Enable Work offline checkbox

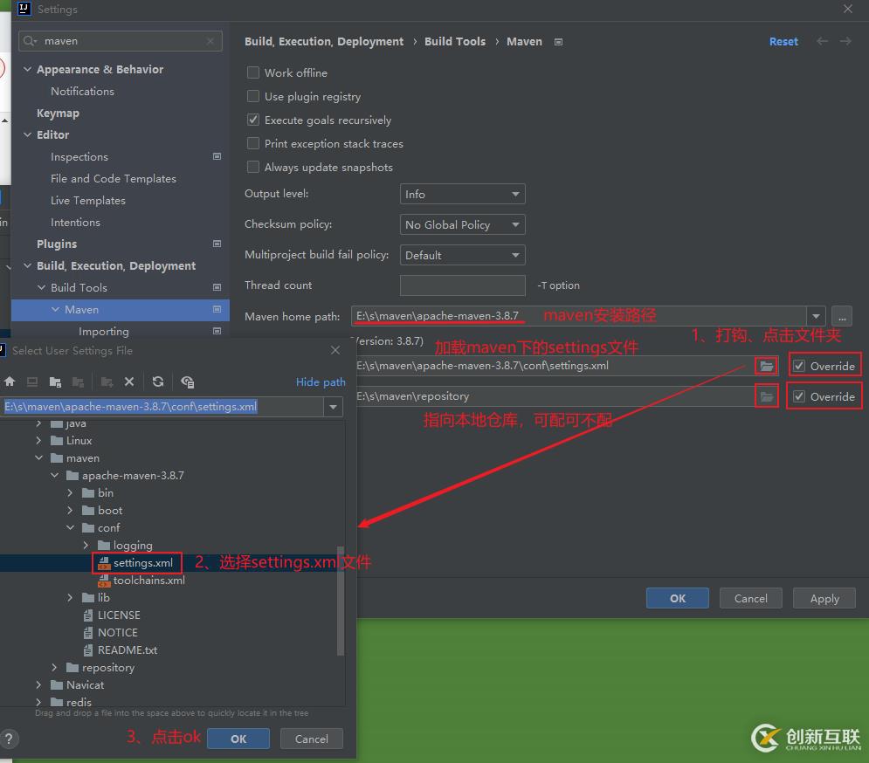(253, 72)
